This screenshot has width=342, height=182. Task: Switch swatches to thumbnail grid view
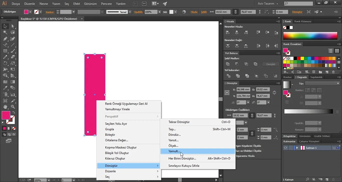coord(337,51)
